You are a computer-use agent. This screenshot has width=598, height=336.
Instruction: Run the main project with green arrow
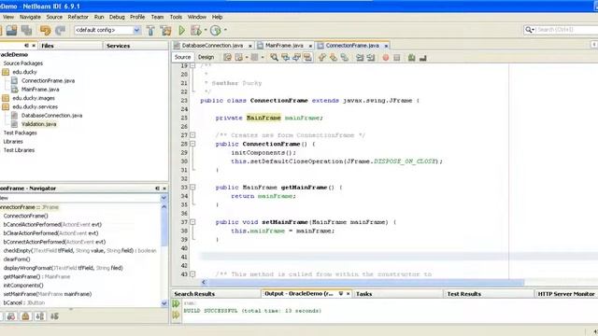tap(182, 30)
